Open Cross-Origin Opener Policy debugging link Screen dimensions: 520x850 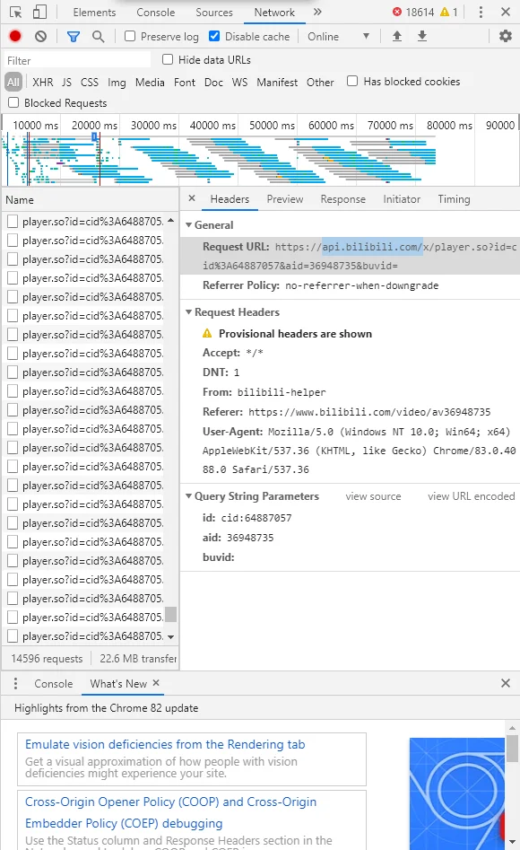170,812
